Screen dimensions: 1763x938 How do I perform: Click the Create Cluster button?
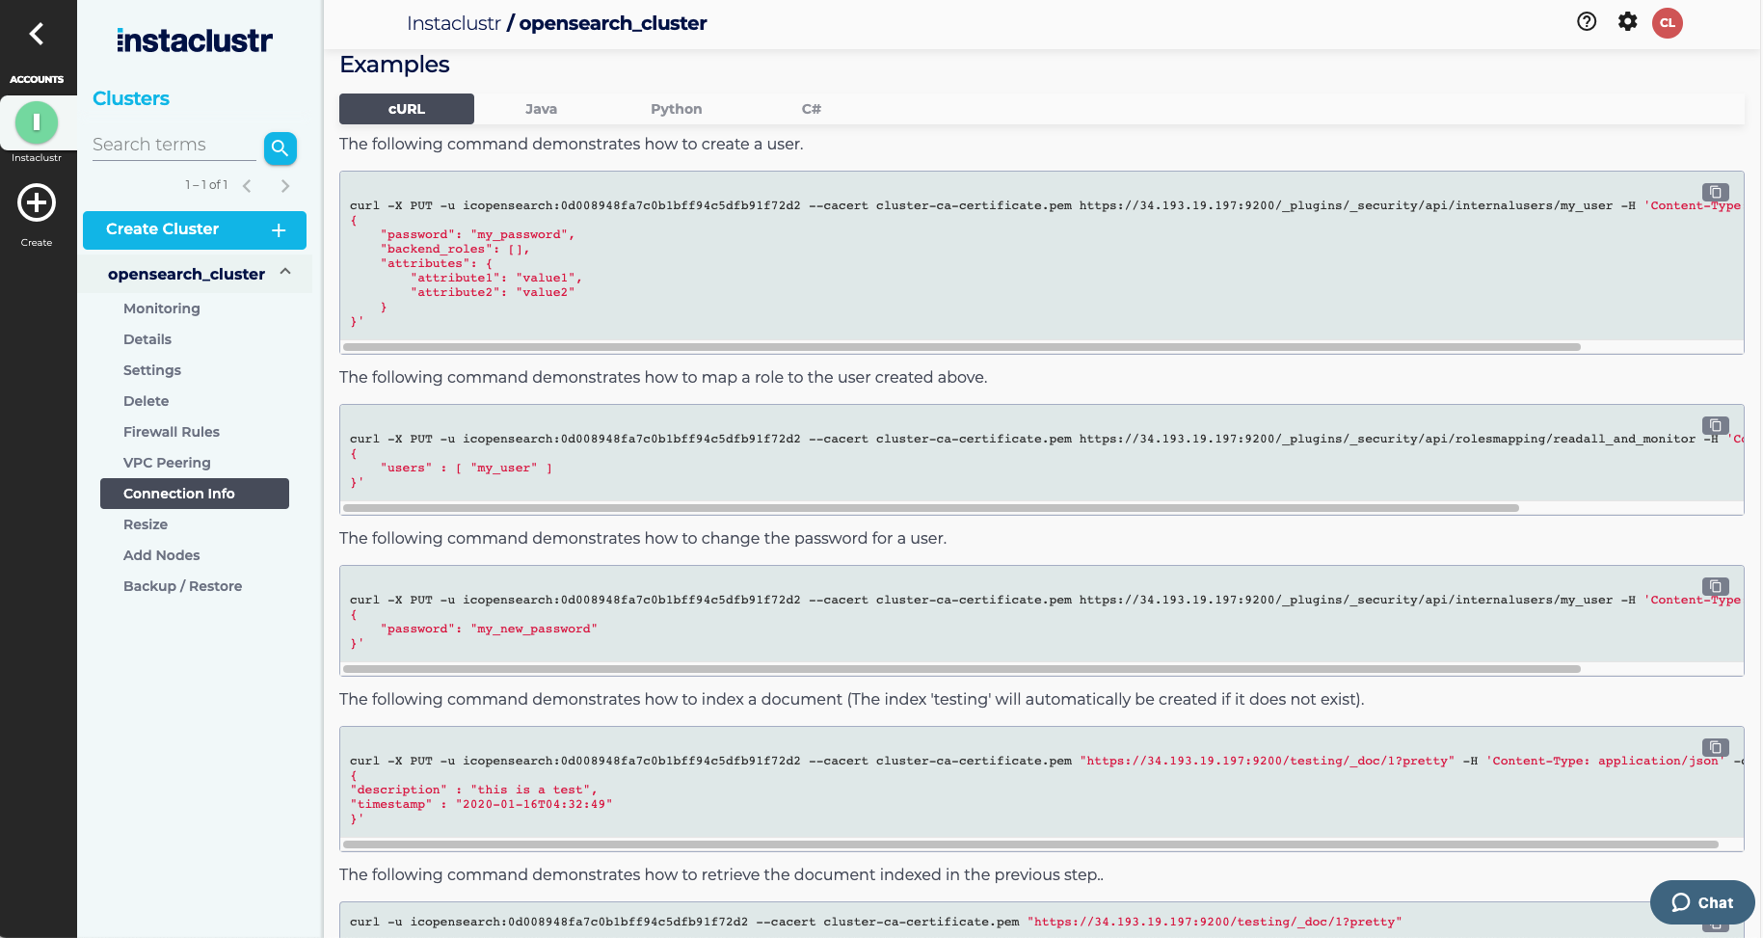coord(195,229)
